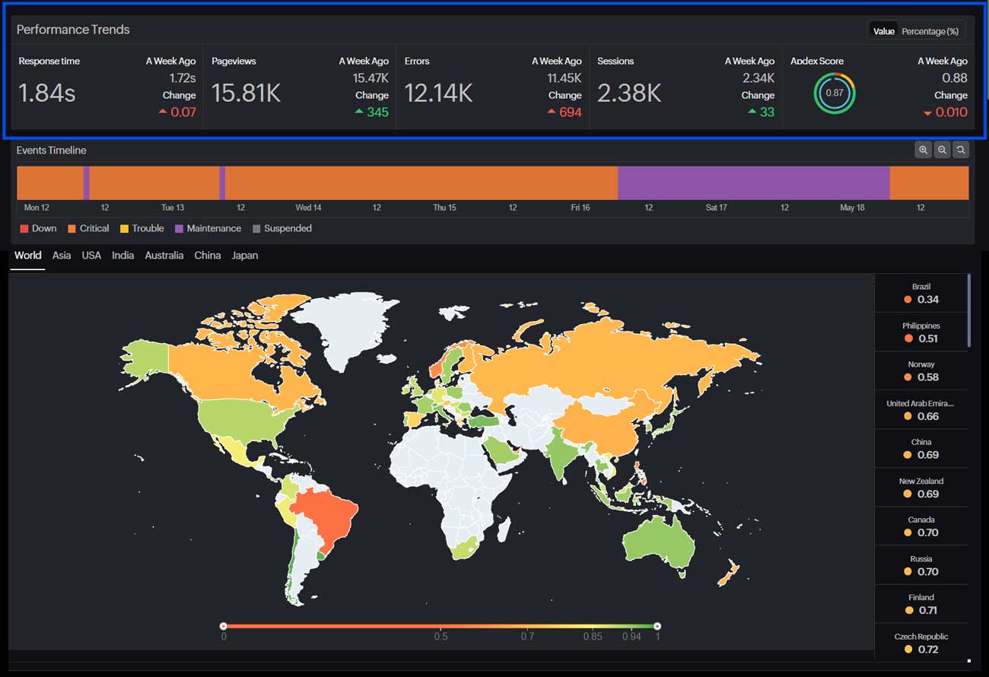The width and height of the screenshot is (989, 677).
Task: Click Norway in the Apdex country list
Action: pyautogui.click(x=921, y=370)
